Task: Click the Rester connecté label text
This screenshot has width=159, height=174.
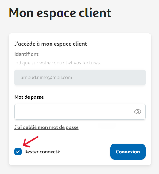Action: click(x=42, y=152)
